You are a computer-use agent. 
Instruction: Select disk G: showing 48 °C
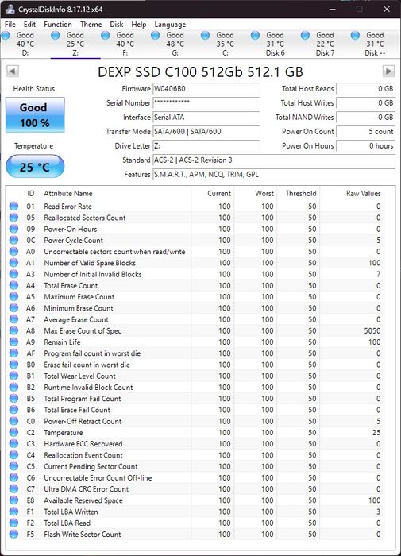[175, 44]
